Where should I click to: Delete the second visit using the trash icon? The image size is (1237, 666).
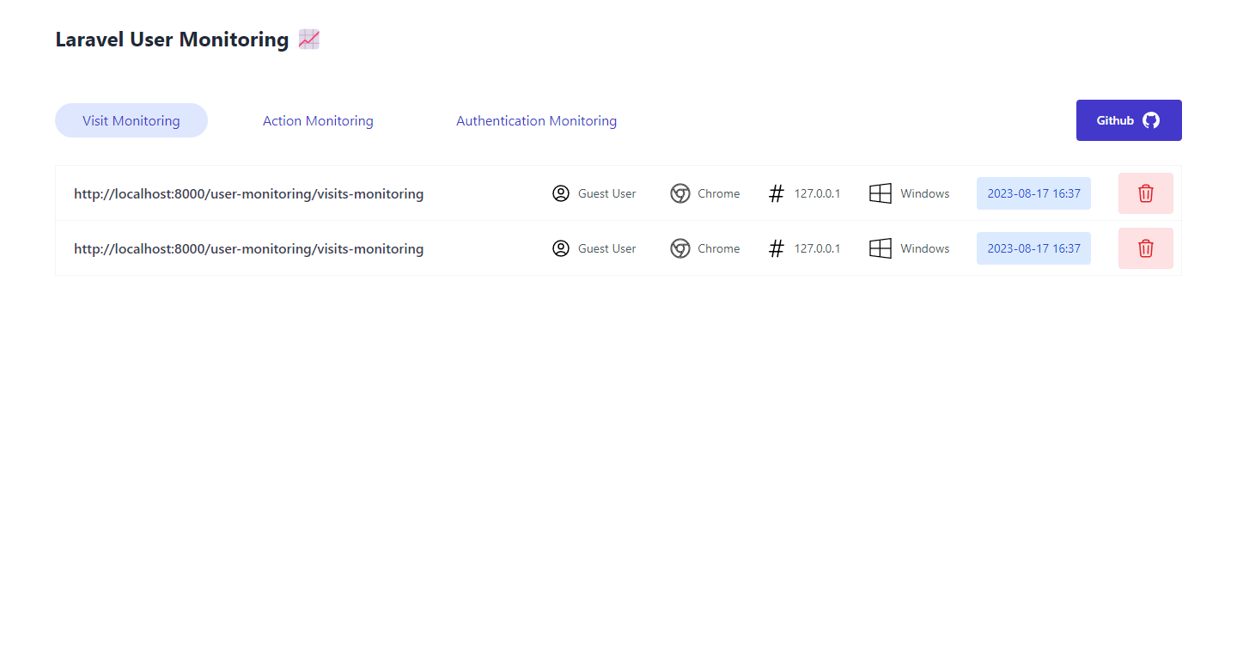point(1145,248)
